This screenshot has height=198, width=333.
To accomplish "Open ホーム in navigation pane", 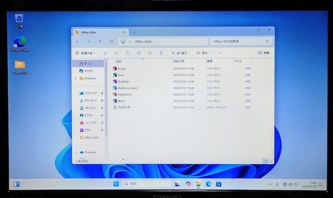I will click(x=88, y=63).
